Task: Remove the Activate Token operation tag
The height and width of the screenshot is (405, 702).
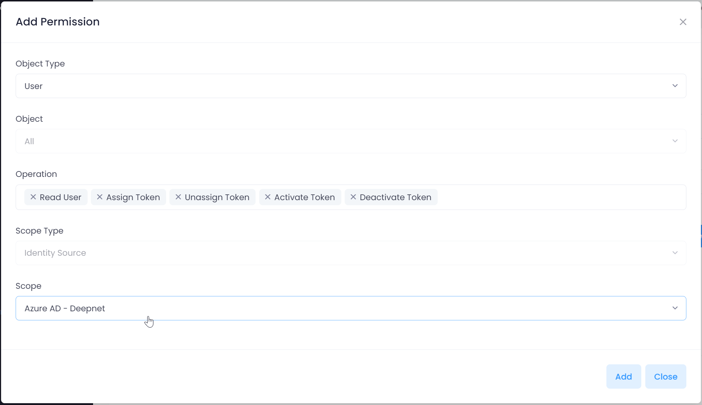Action: coord(268,197)
